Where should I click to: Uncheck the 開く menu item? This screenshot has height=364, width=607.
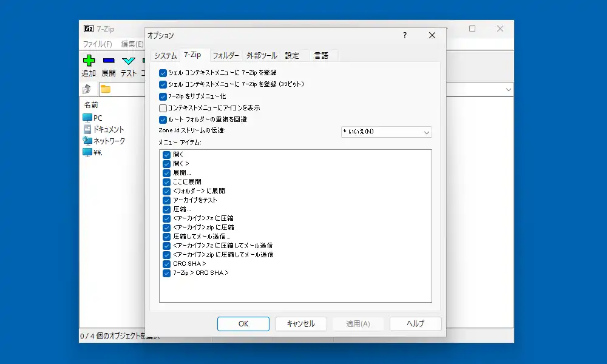166,155
